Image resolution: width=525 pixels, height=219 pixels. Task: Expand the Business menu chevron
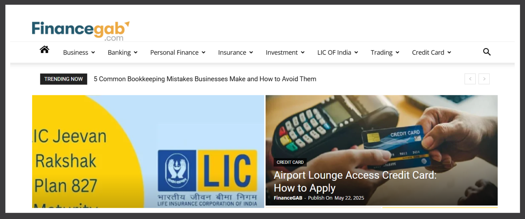pyautogui.click(x=93, y=53)
